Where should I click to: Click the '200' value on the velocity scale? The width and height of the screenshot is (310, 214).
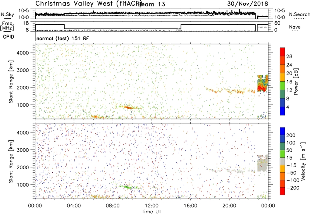pyautogui.click(x=291, y=135)
